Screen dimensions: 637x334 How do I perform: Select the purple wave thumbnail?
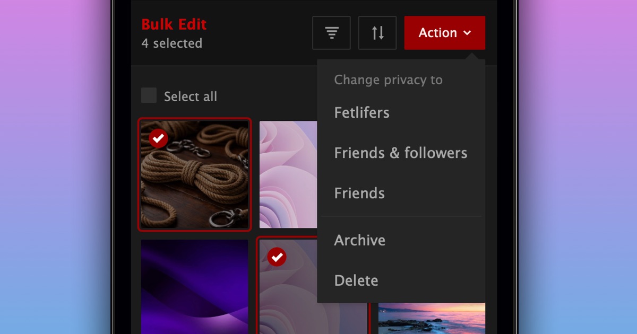tap(194, 286)
